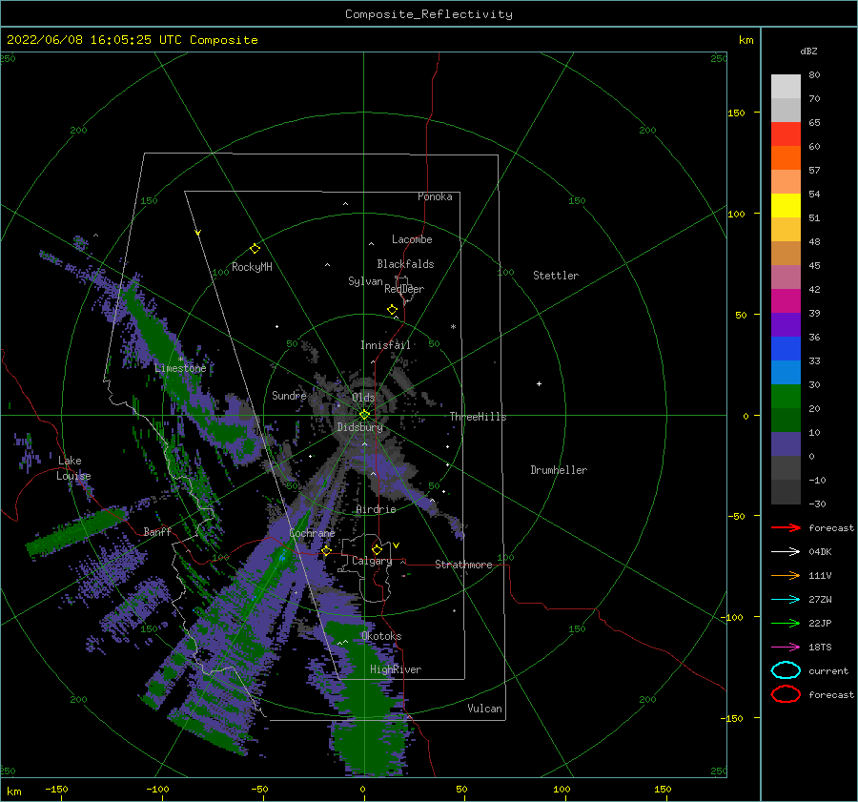Click the asterisk marker east of Innisfail
This screenshot has height=802, width=858.
point(453,327)
